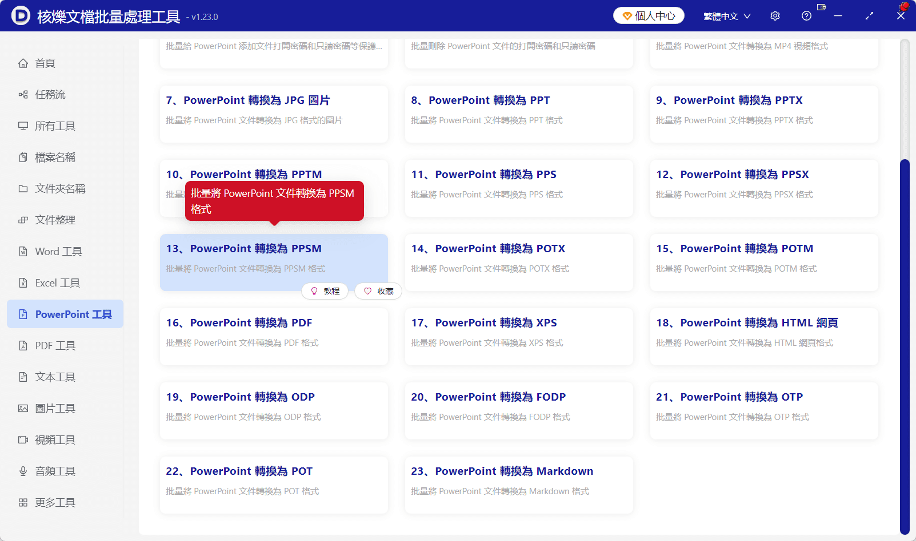Open Word 工具 section
Image resolution: width=916 pixels, height=541 pixels.
point(65,252)
